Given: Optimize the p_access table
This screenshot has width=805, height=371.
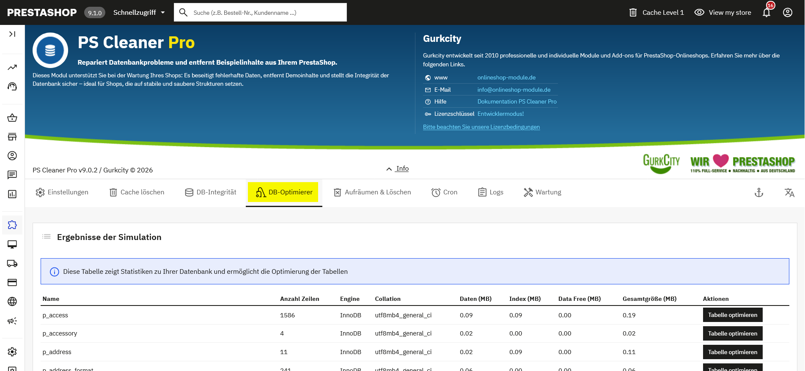Looking at the screenshot, I should (x=733, y=315).
